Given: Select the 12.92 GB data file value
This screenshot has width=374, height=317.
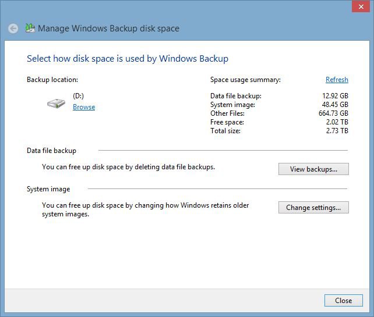Looking at the screenshot, I should pyautogui.click(x=335, y=96).
